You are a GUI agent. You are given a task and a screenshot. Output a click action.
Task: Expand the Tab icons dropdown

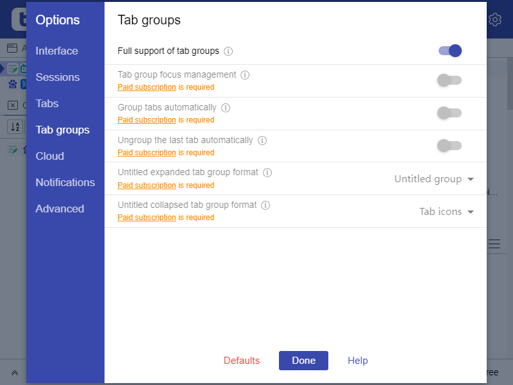(446, 212)
